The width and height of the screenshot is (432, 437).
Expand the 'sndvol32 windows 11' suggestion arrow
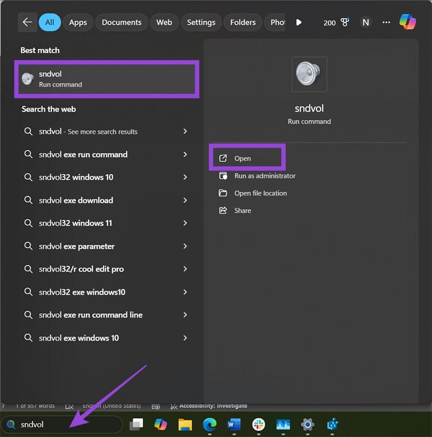click(x=185, y=223)
